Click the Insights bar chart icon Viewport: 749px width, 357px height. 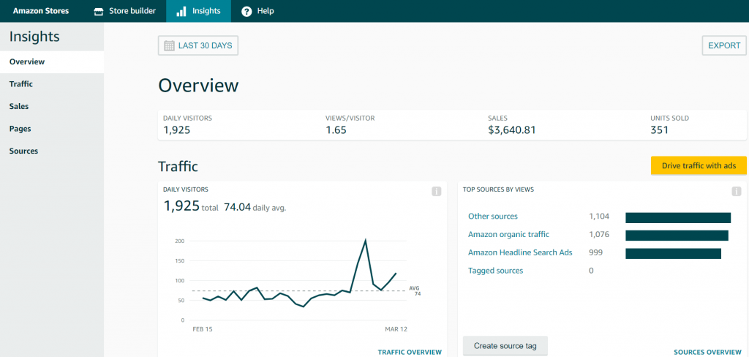tap(181, 11)
